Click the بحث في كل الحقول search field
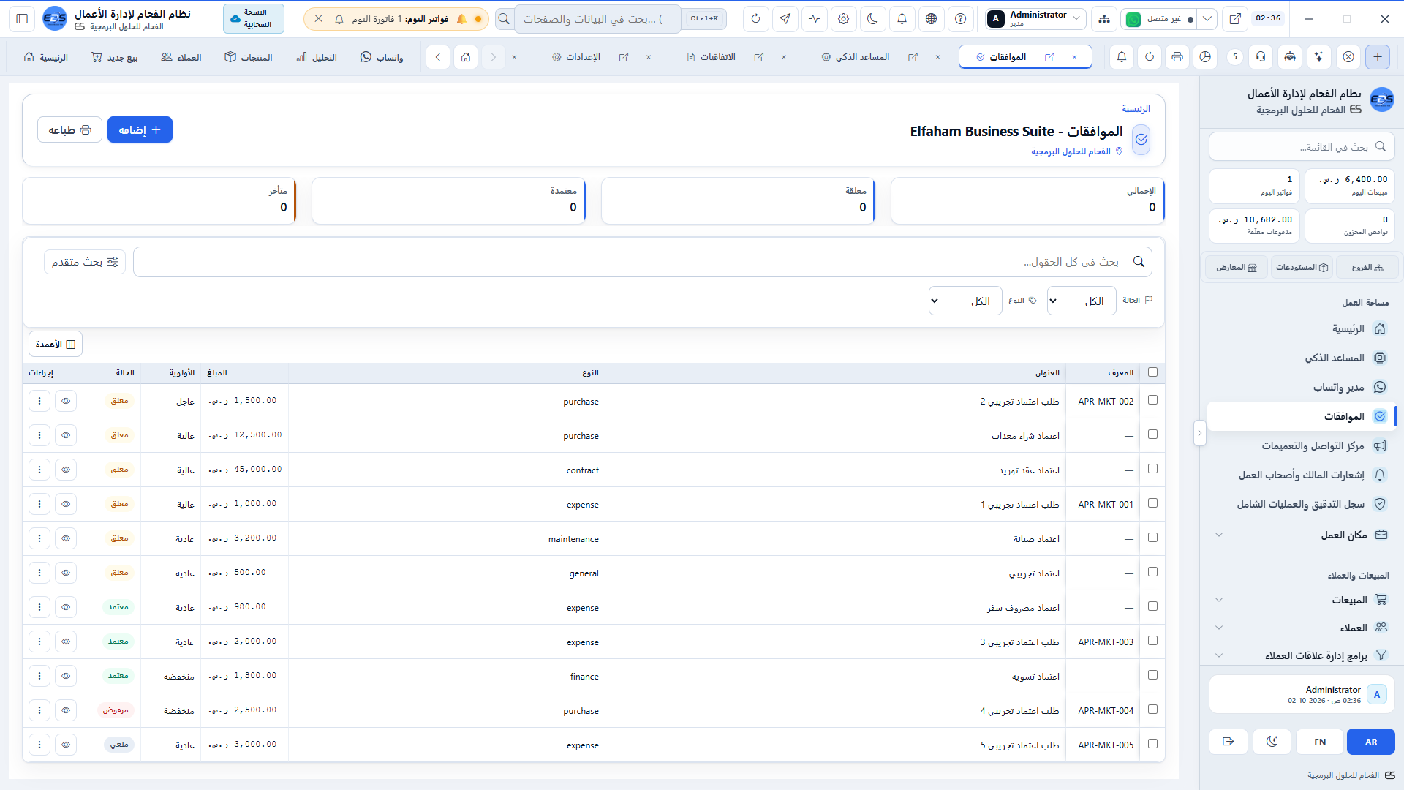Image resolution: width=1404 pixels, height=790 pixels. tap(643, 262)
